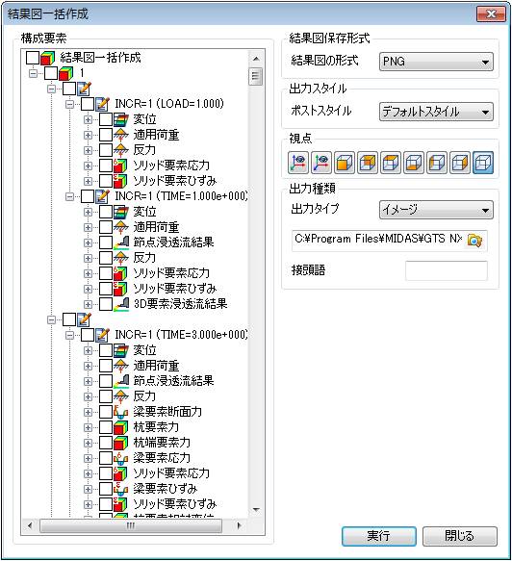Select 杭端要素力 tree item

click(x=162, y=443)
